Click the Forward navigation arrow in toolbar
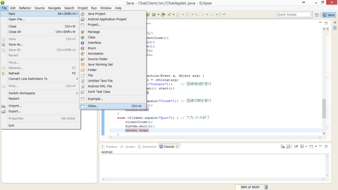 (213, 15)
